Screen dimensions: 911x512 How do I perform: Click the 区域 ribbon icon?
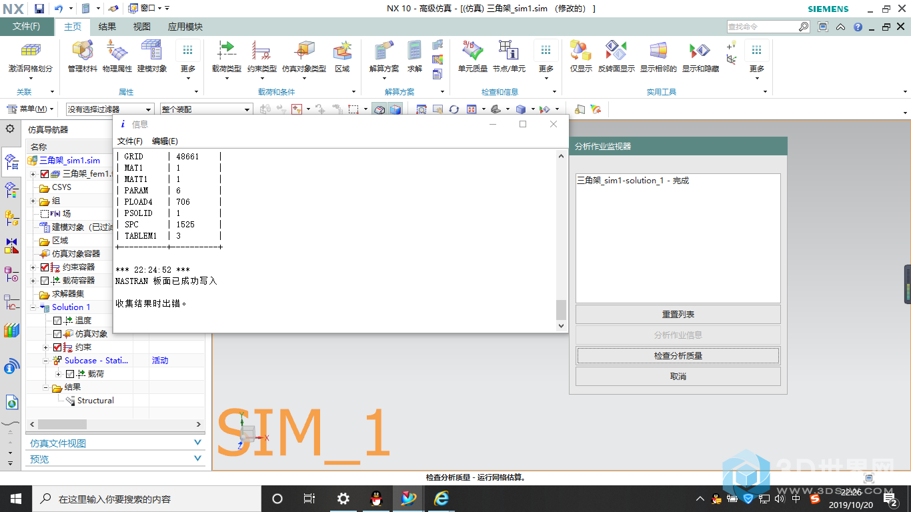pos(342,51)
